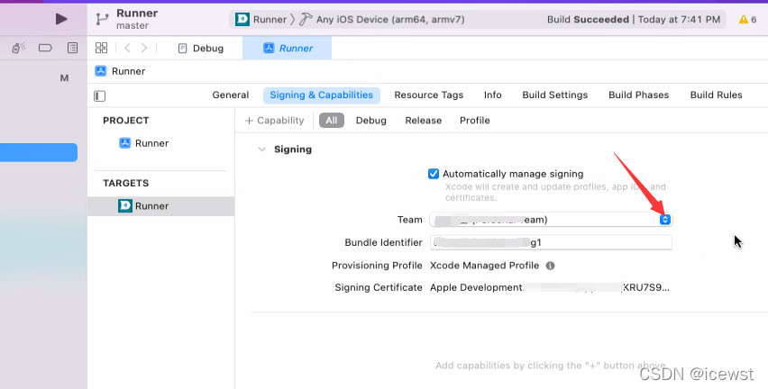Click the breakpoint navigator icon
This screenshot has height=389, width=768.
(x=45, y=48)
